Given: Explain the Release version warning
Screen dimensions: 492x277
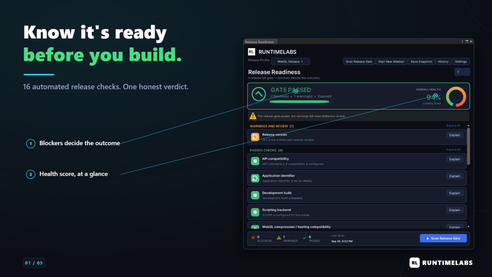Looking at the screenshot, I should (455, 135).
